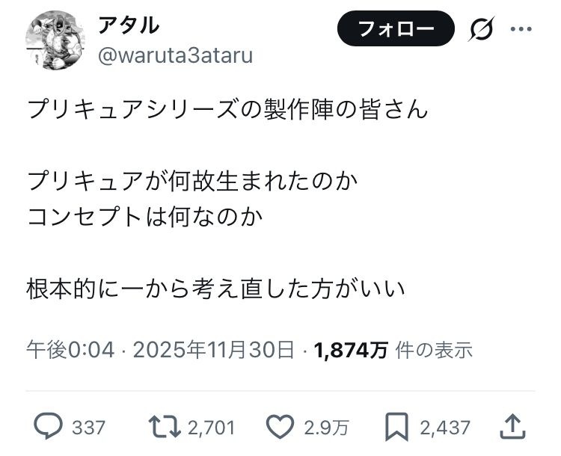Click the reply speech bubble icon

[49, 427]
